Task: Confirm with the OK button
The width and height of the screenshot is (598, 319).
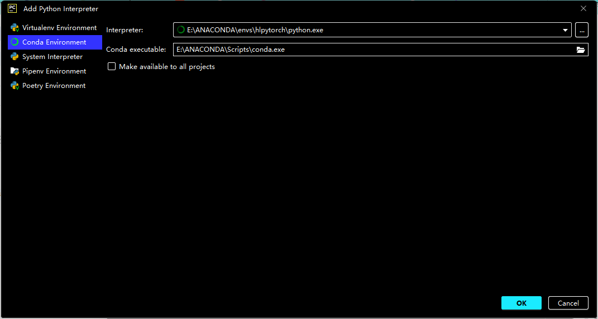Action: click(x=522, y=303)
